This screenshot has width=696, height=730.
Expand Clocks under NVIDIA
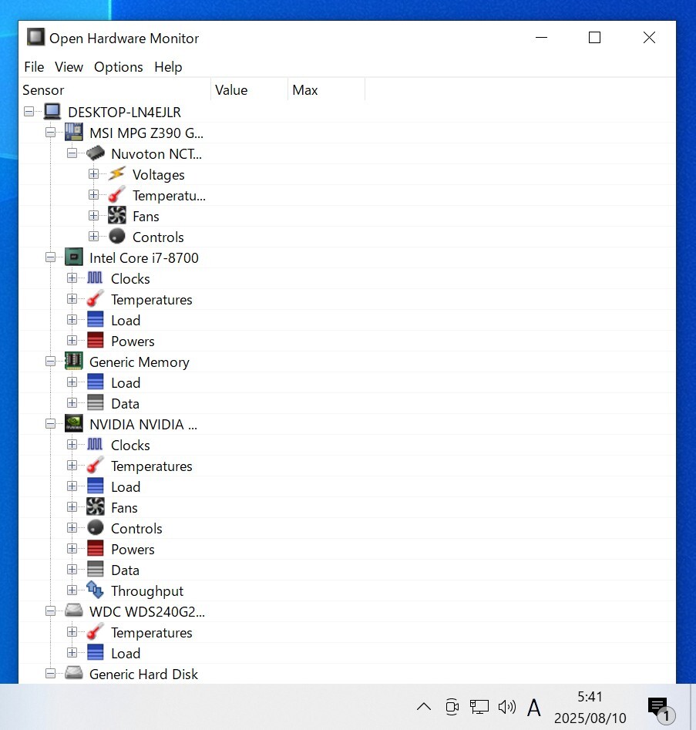click(x=72, y=445)
